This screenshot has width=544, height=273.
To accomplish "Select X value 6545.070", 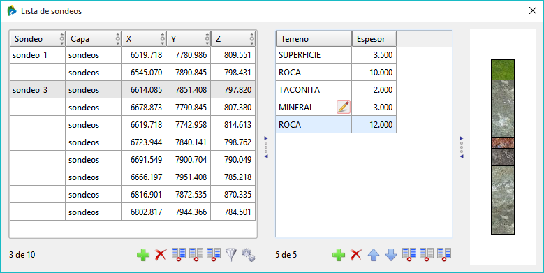I will [144, 73].
